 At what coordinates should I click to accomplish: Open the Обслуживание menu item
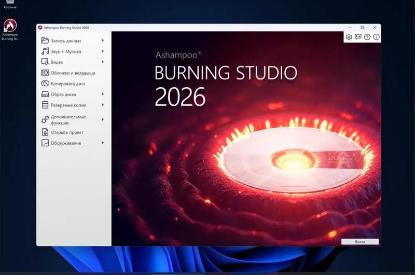click(x=73, y=143)
